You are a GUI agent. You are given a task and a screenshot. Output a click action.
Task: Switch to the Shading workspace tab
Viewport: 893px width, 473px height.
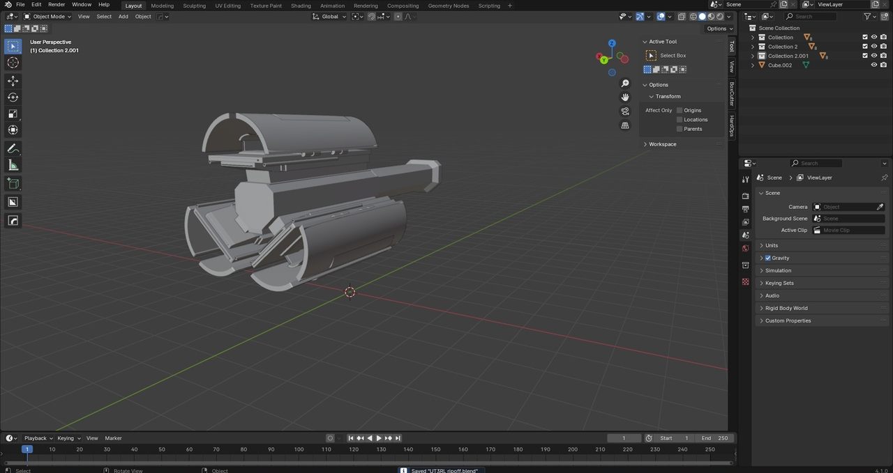(x=301, y=6)
